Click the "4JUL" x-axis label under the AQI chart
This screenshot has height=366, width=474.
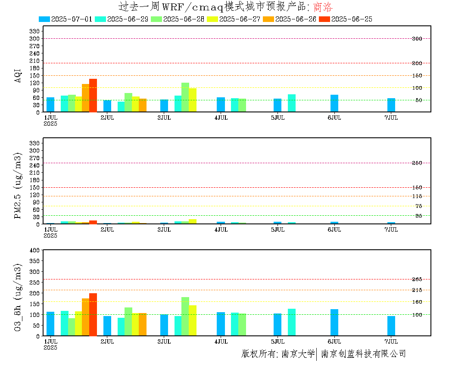pyautogui.click(x=221, y=118)
